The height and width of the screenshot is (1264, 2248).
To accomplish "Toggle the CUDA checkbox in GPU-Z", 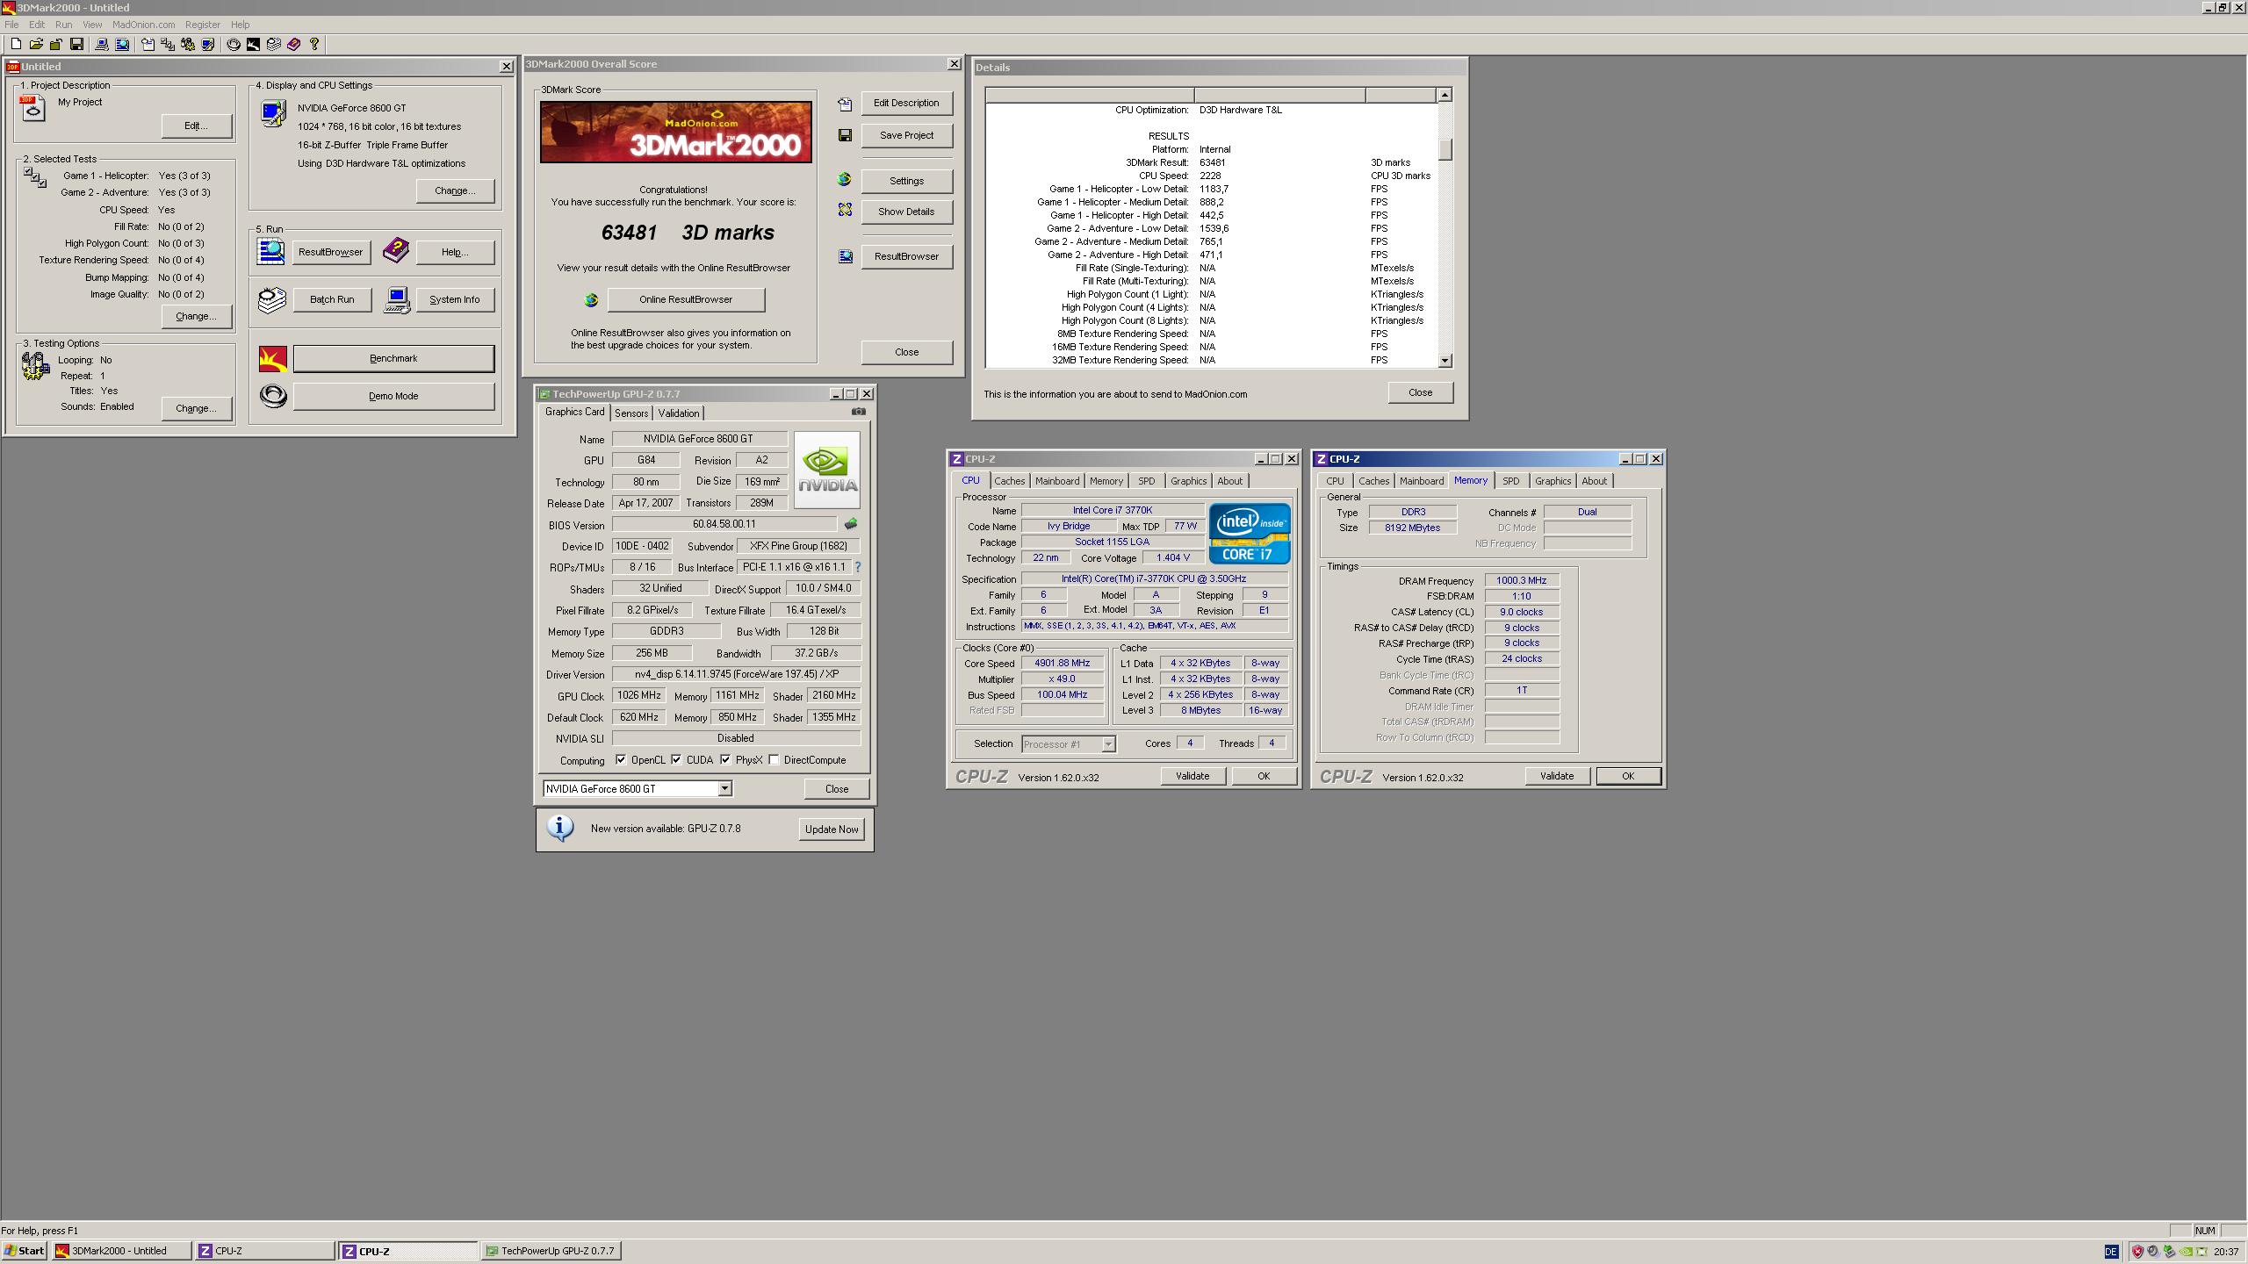I will click(x=676, y=760).
